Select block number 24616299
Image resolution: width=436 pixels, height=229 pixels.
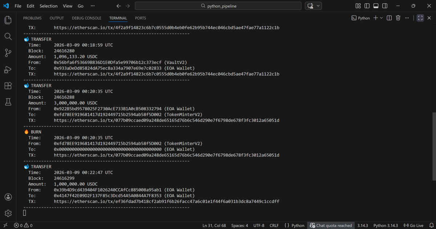coord(64,178)
